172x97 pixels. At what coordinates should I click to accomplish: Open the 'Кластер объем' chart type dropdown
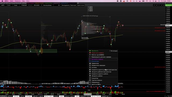[48, 5]
